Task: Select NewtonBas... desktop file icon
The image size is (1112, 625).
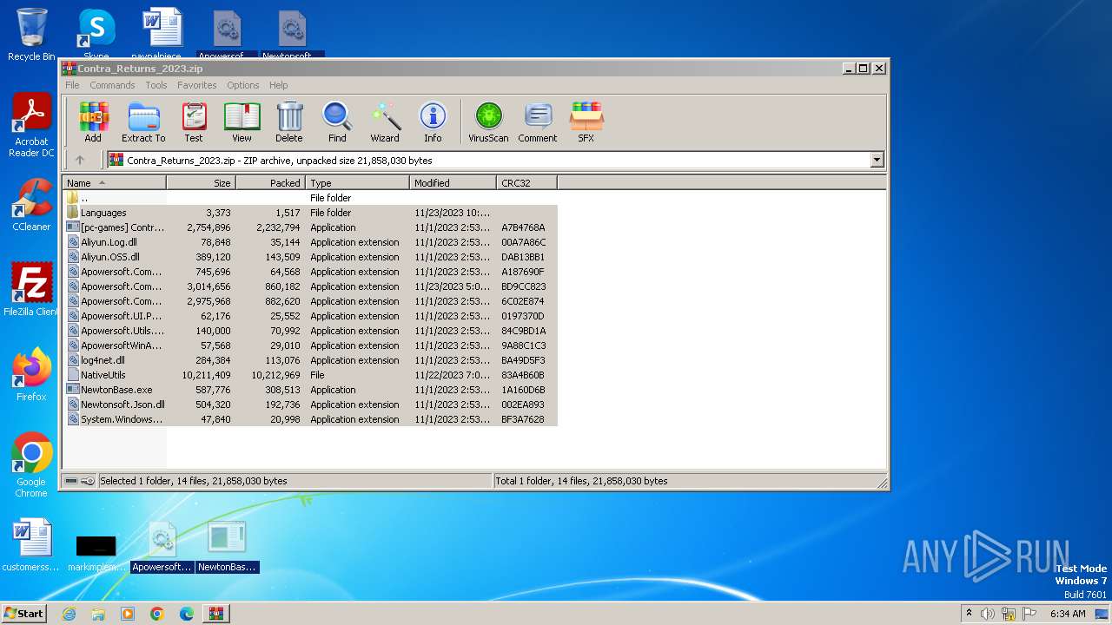Action: [227, 547]
